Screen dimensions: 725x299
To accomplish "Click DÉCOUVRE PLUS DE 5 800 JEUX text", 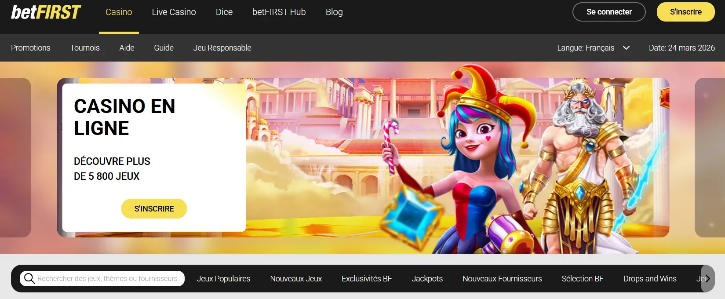I will pyautogui.click(x=112, y=169).
